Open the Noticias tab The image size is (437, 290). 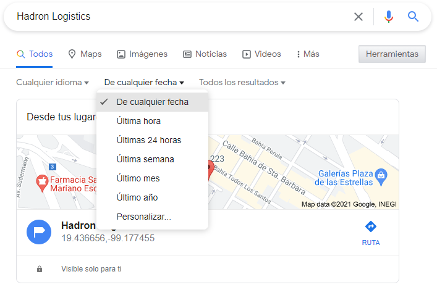(205, 54)
